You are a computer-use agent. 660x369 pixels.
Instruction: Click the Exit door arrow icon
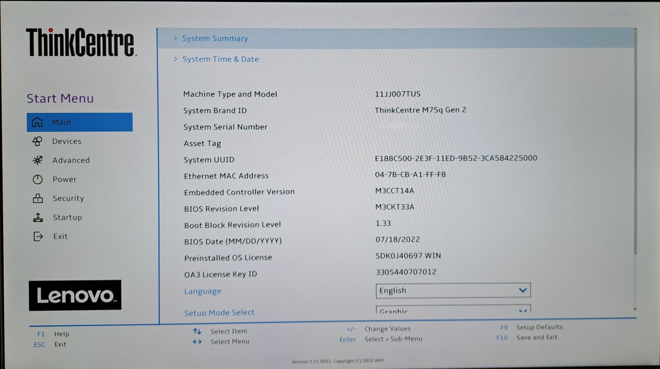pyautogui.click(x=38, y=237)
